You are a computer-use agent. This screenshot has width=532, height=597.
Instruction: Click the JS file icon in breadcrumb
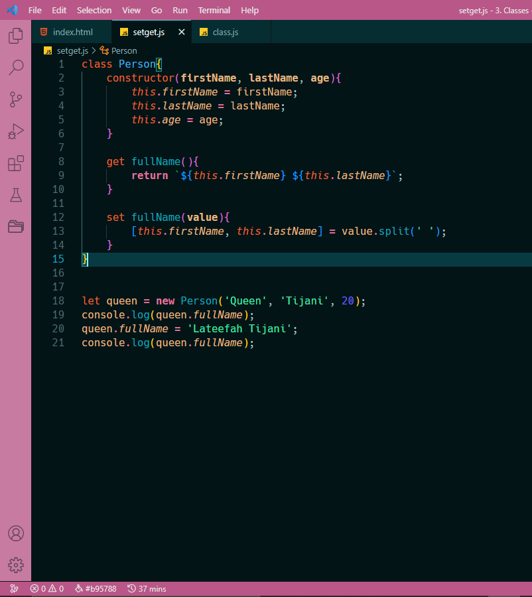pyautogui.click(x=48, y=50)
